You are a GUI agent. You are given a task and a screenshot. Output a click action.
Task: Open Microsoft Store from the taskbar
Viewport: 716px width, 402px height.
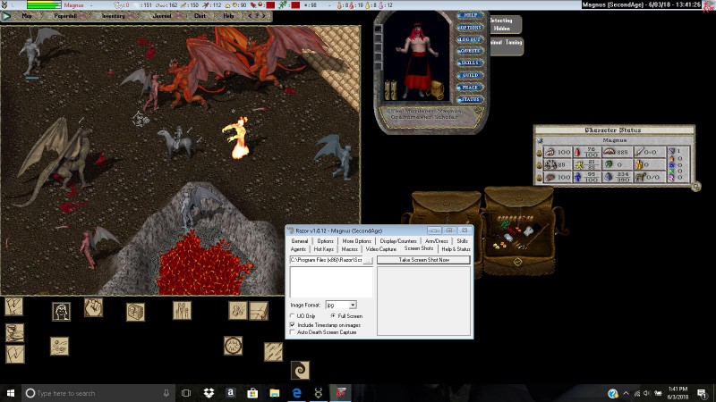(x=252, y=393)
